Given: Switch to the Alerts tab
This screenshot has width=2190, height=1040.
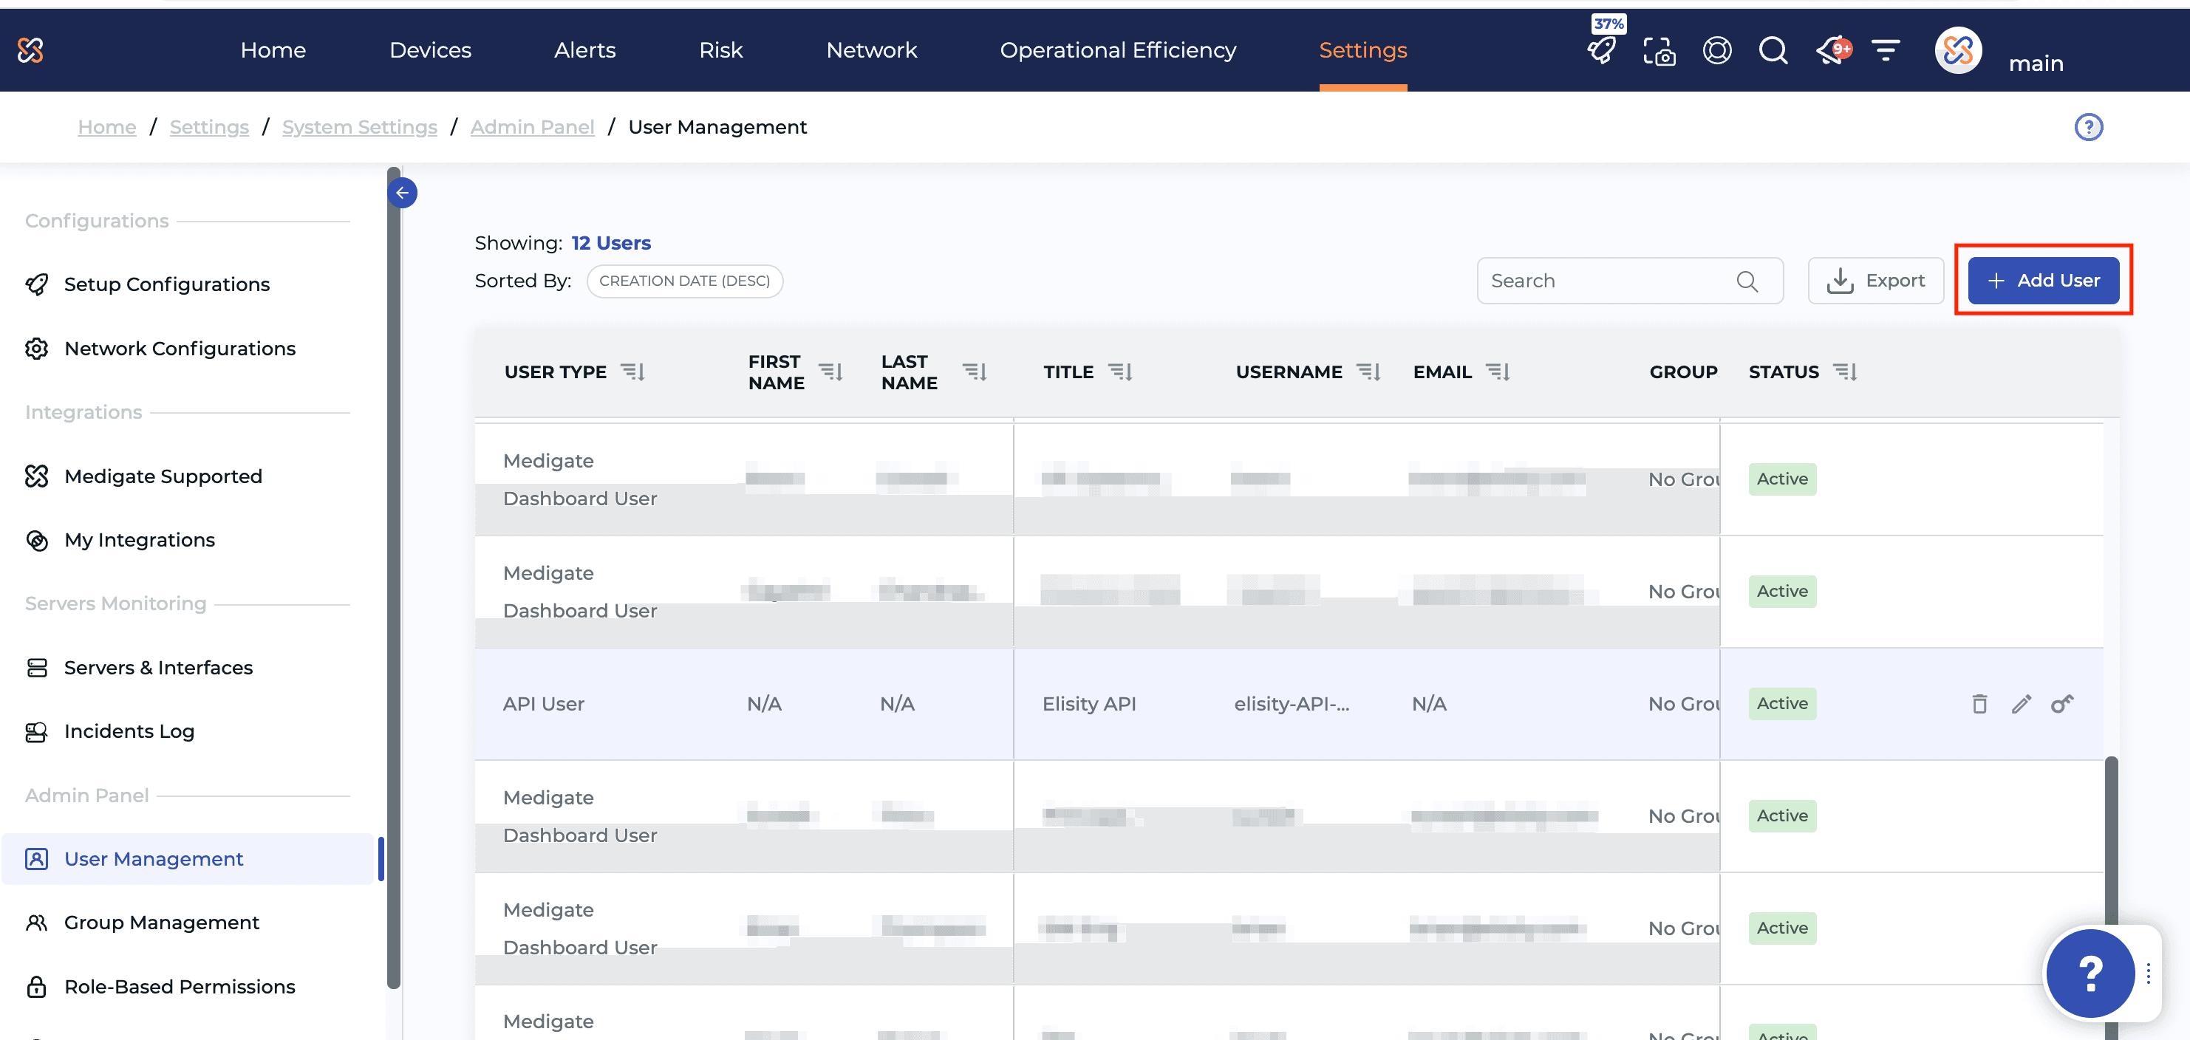Looking at the screenshot, I should tap(585, 50).
